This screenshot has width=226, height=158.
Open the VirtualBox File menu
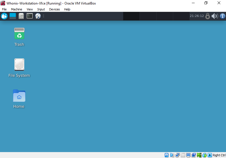click(x=4, y=9)
